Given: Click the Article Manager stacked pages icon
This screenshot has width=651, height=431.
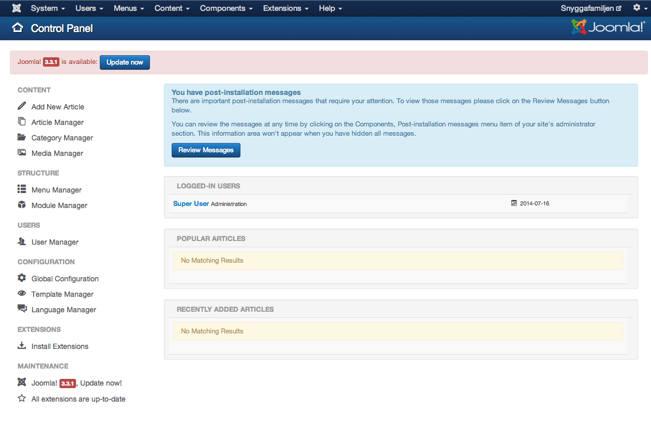Looking at the screenshot, I should [x=22, y=121].
